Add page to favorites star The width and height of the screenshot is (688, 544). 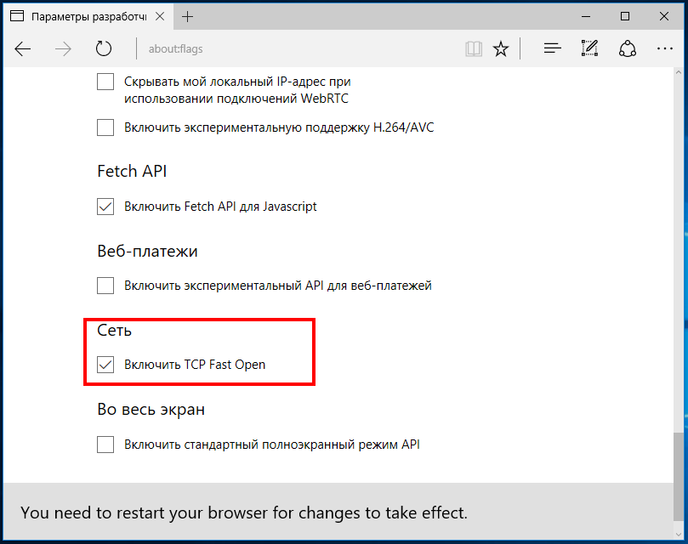point(501,48)
